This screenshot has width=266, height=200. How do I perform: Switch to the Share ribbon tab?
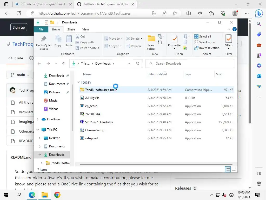[x=71, y=29]
